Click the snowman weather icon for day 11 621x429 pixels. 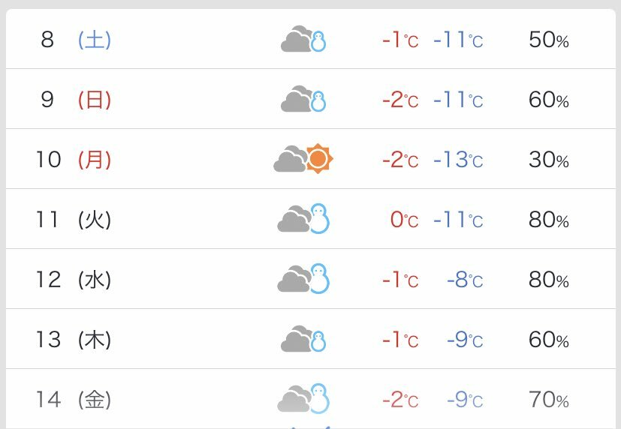click(x=303, y=219)
